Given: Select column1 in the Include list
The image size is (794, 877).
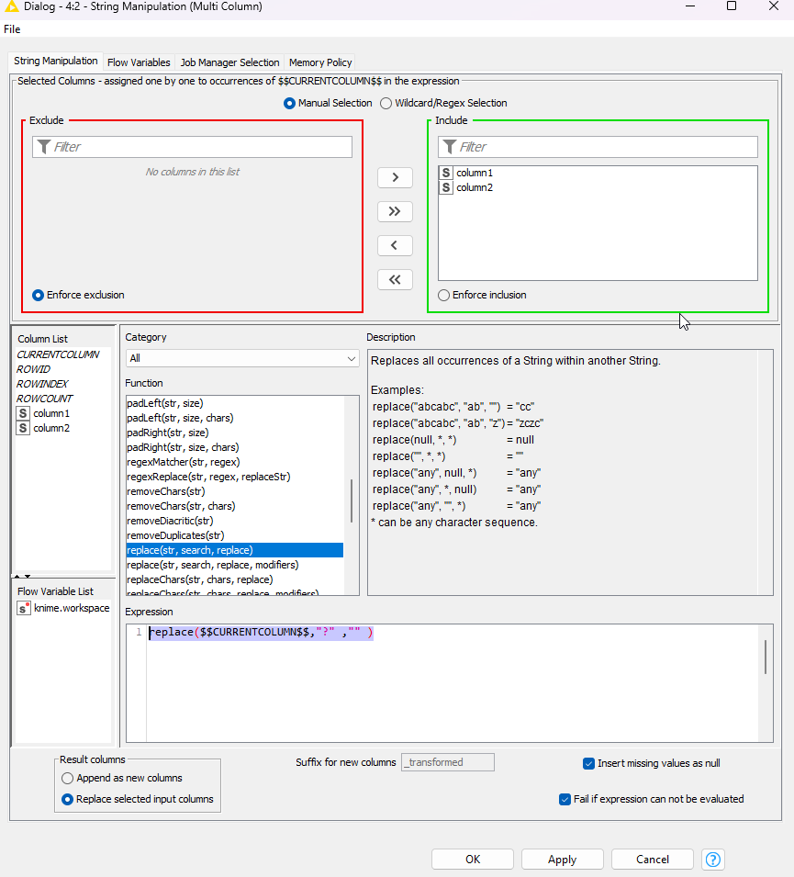Looking at the screenshot, I should coord(475,173).
